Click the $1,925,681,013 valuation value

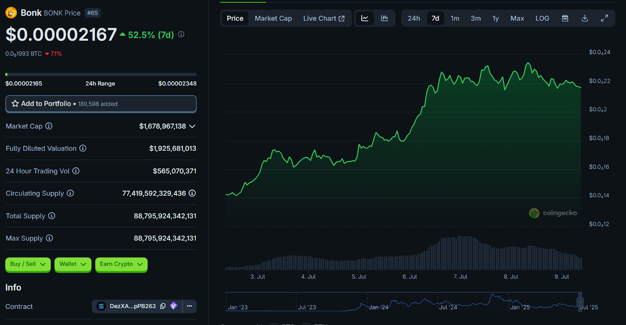pos(173,148)
